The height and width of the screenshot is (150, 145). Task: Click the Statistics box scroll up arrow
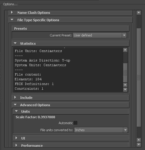(125, 50)
